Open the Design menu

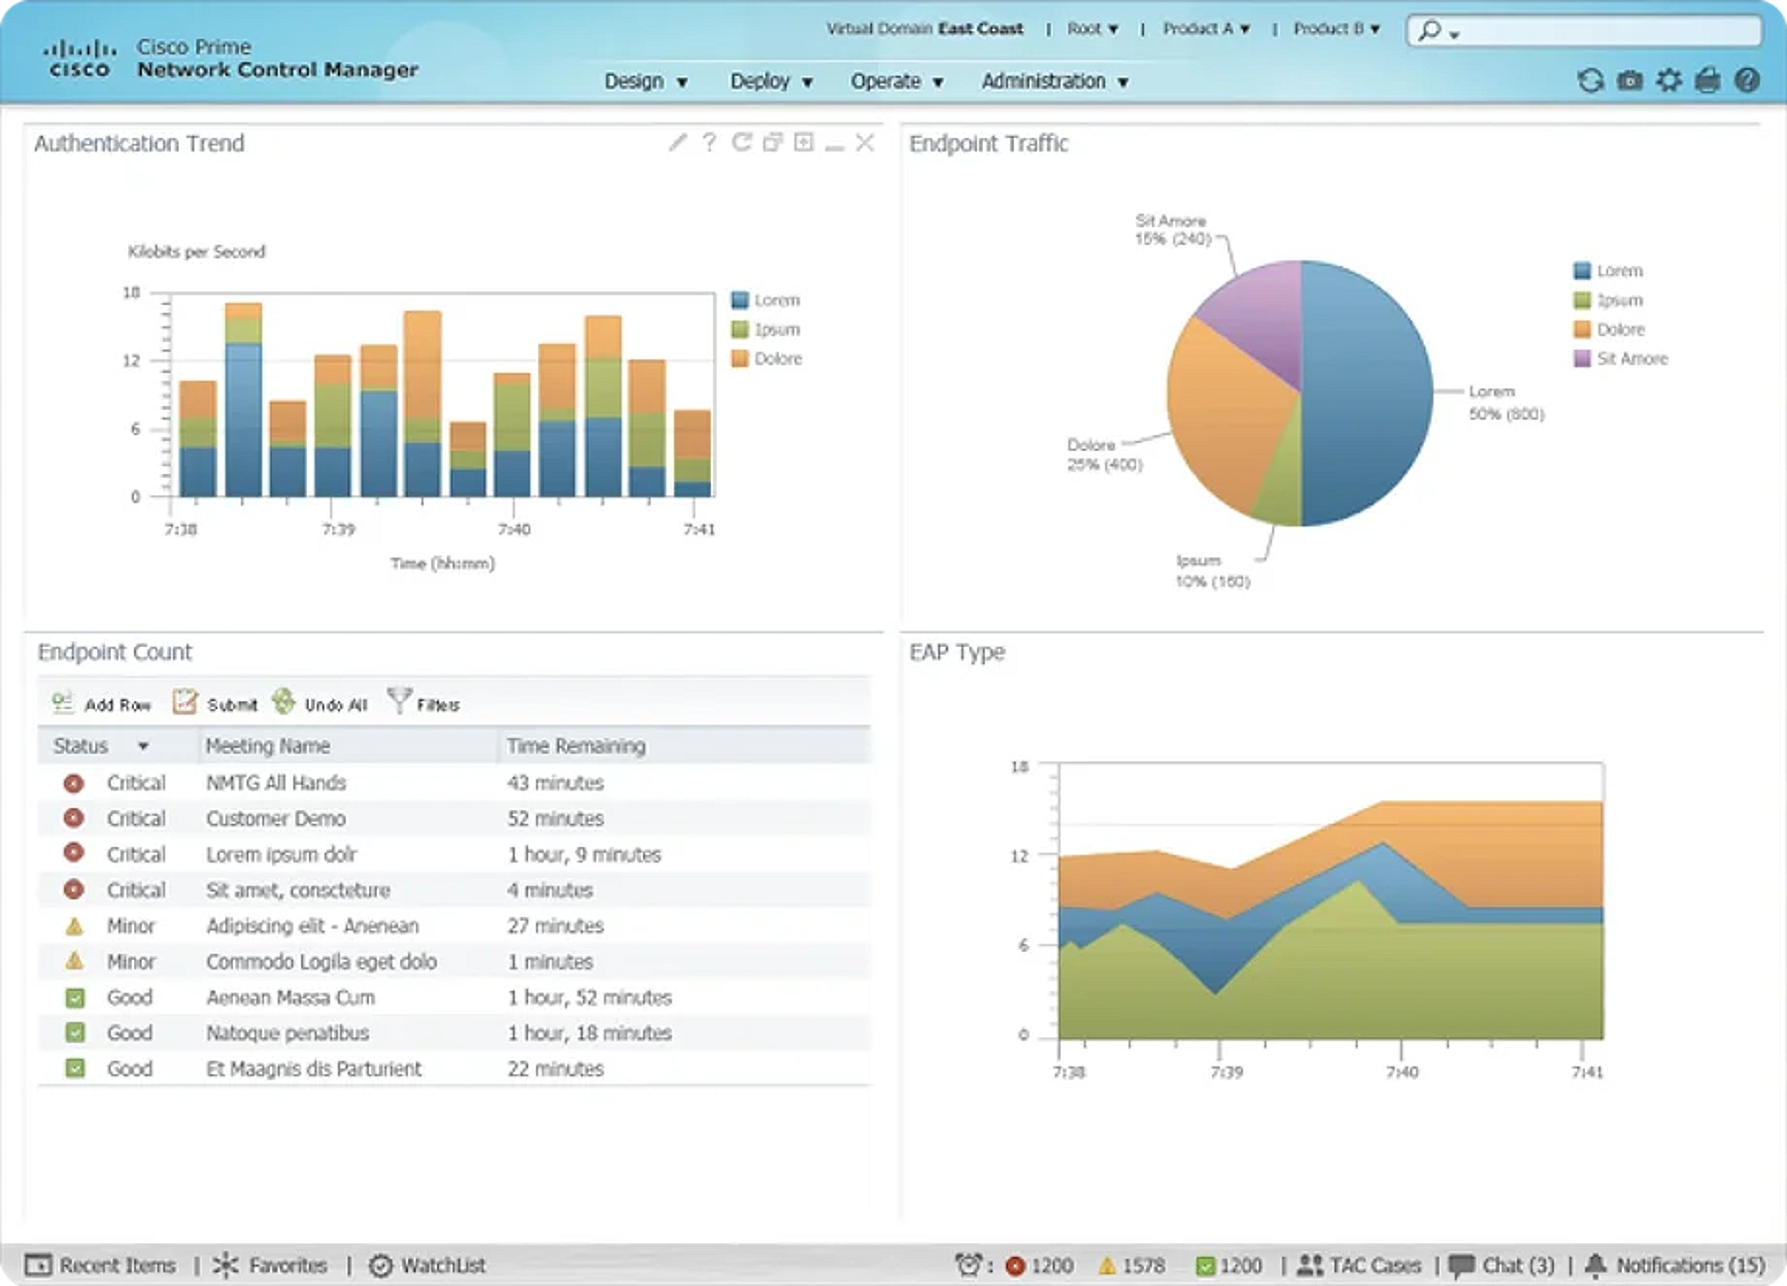(x=646, y=82)
